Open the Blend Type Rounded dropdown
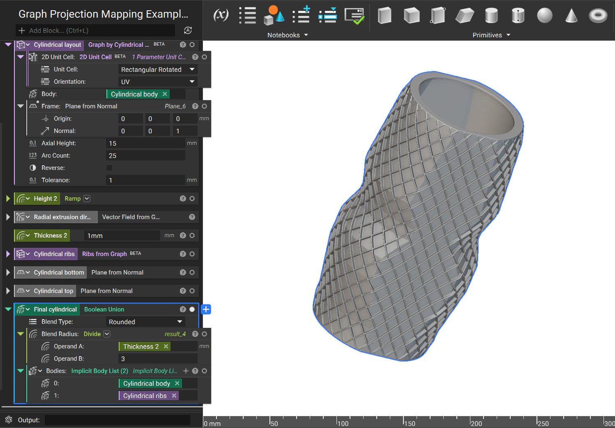Image resolution: width=615 pixels, height=428 pixels. (x=145, y=322)
